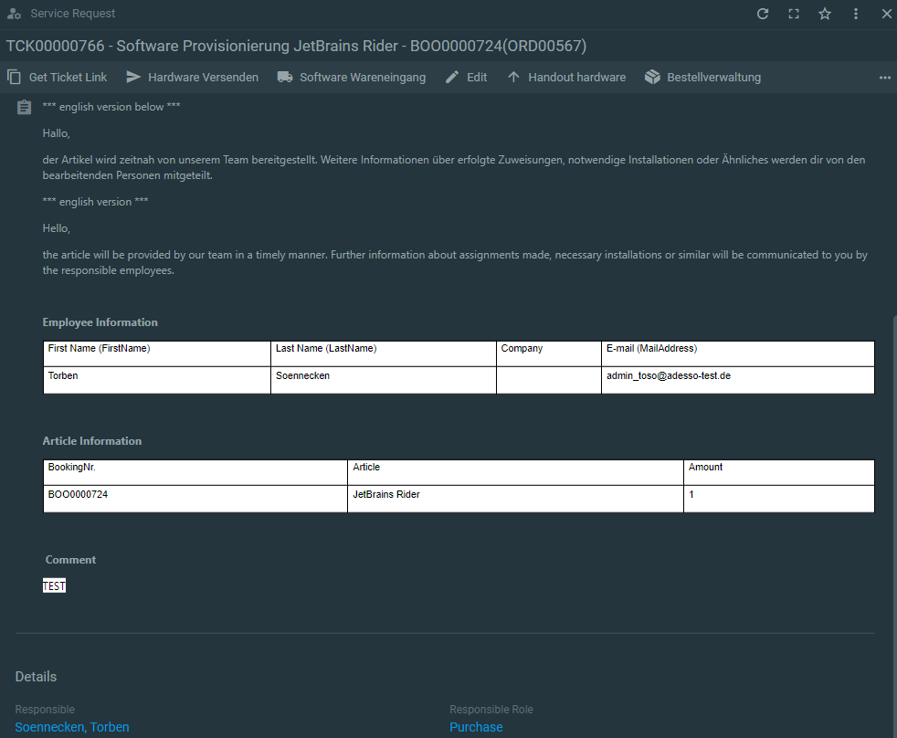Click the Responsible Role field label
This screenshot has width=897, height=738.
(491, 710)
